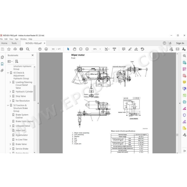The height and width of the screenshot is (187, 187).
Task: Zoom in with plus circle icon
Action: point(87,49)
